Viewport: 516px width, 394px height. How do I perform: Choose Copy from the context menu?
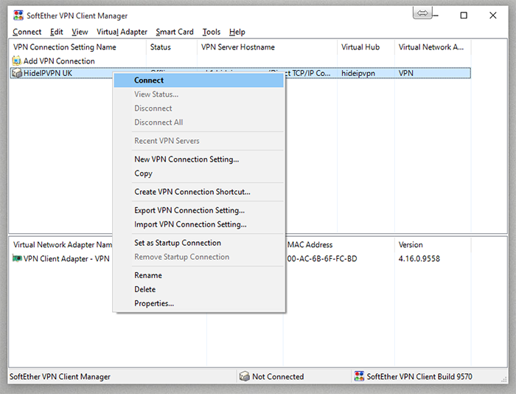coord(199,173)
